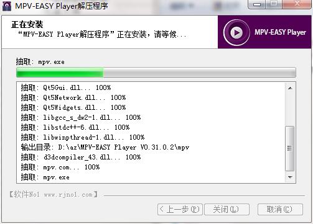Select log row d3dcompiler_43.dll... 100%
The width and height of the screenshot is (313, 224).
coord(81,157)
